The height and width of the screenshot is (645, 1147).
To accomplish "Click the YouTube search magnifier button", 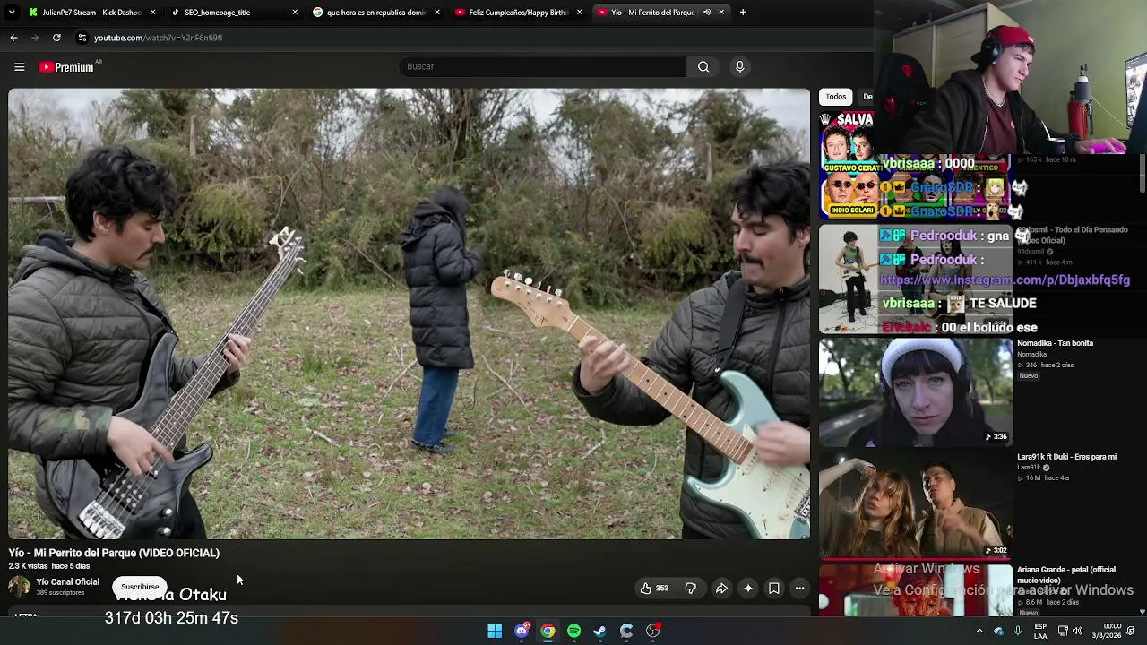I will coord(703,67).
